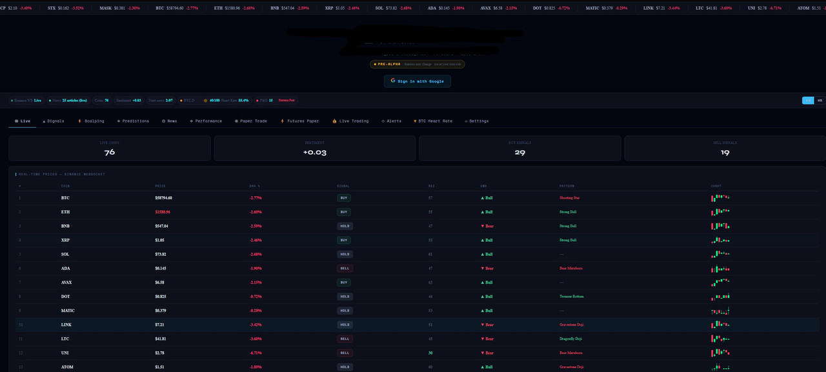The height and width of the screenshot is (372, 826).
Task: Click the Next news countdown chip
Action: click(x=161, y=101)
